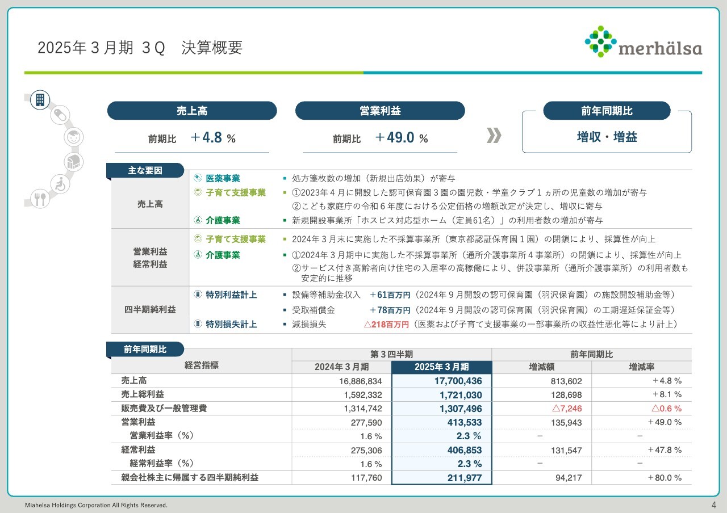Image resolution: width=727 pixels, height=513 pixels.
Task: Select the building icon atop the left sidebar
Action: pyautogui.click(x=40, y=100)
